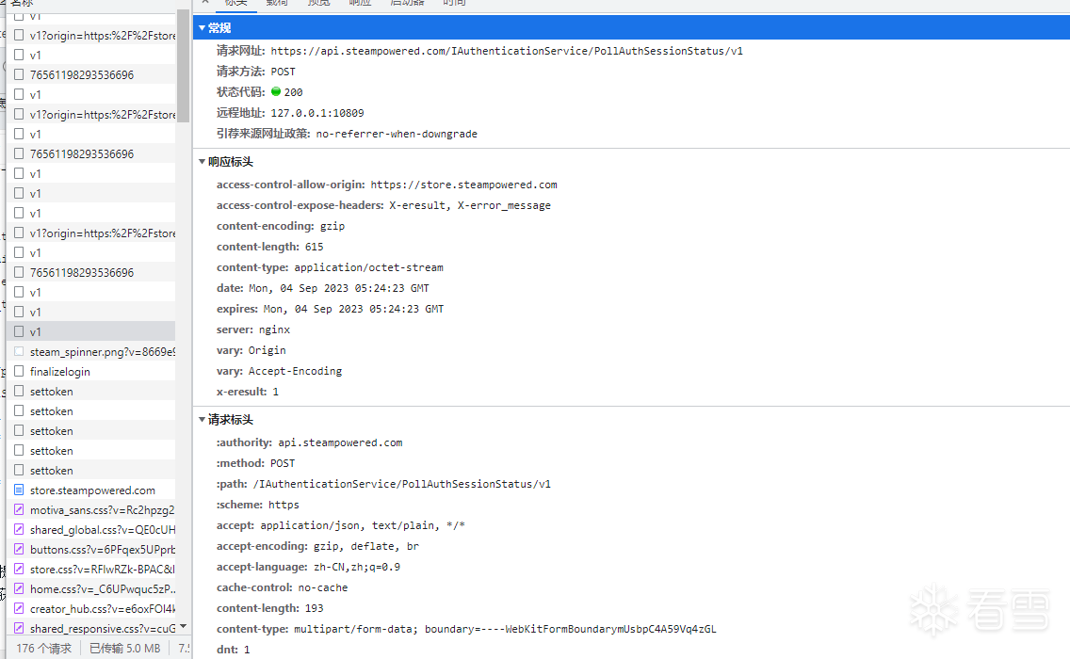Screen dimensions: 1070x659
Task: Collapse the 响应标头 response headers section
Action: click(202, 162)
